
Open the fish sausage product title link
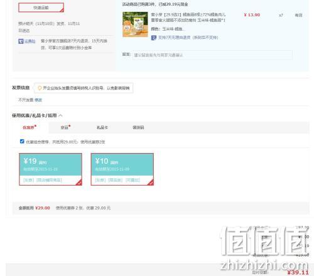188,18
